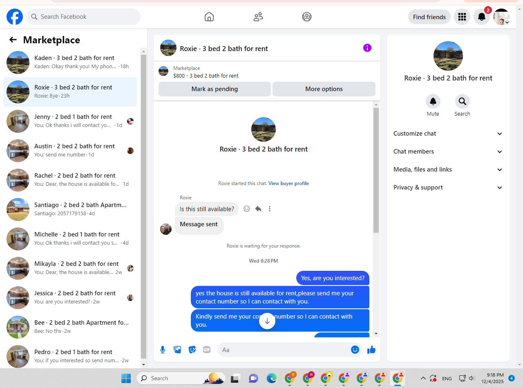523x388 pixels.
Task: Mute the Roxie conversation
Action: coord(433,101)
